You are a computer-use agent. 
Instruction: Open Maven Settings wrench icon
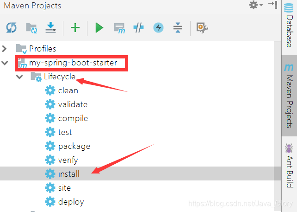click(202, 28)
